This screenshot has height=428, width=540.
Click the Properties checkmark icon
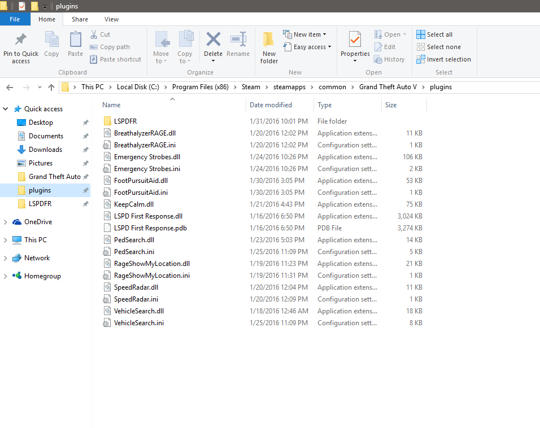pyautogui.click(x=355, y=40)
